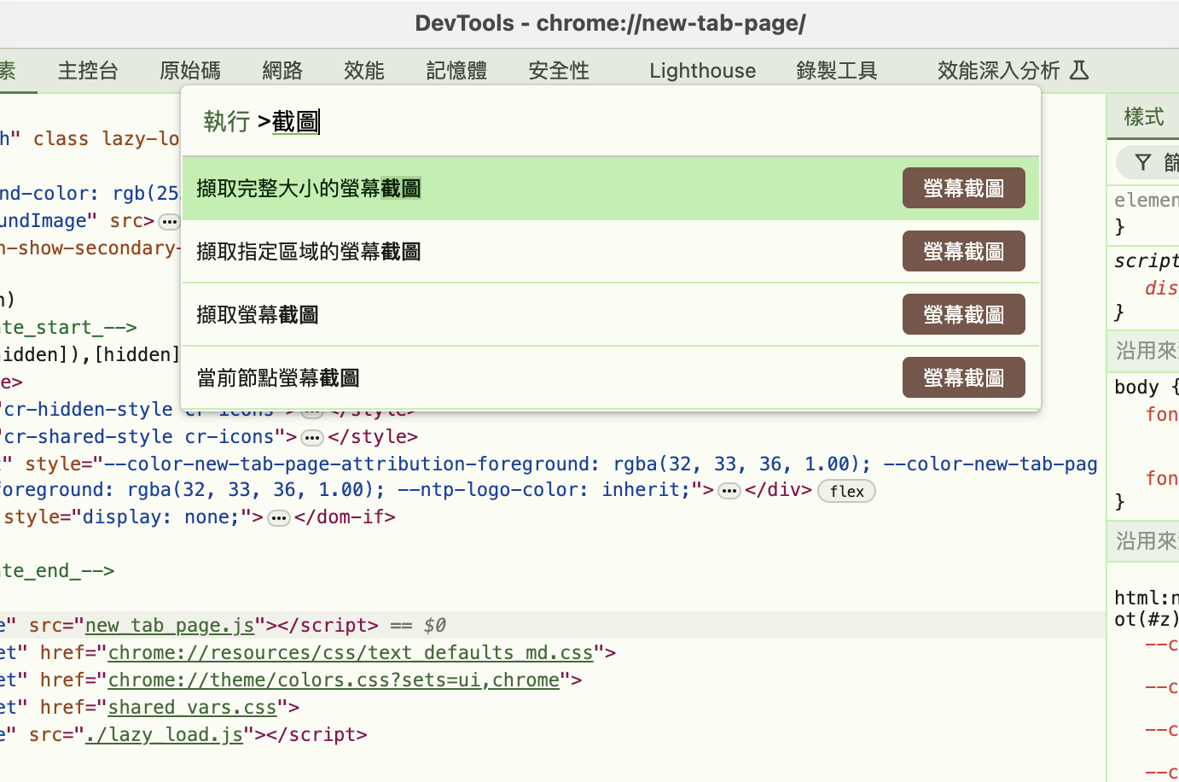This screenshot has width=1179, height=782.
Task: Open the new_tab_page.js script link
Action: click(170, 625)
